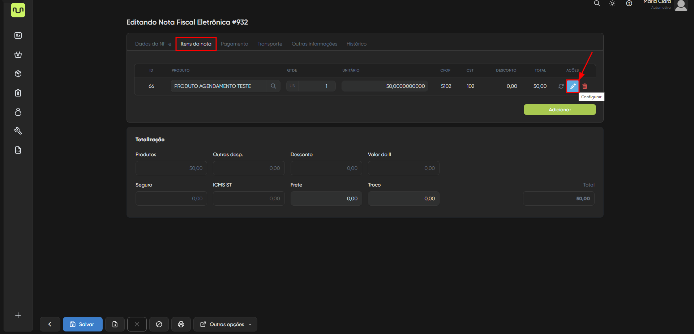Image resolution: width=694 pixels, height=334 pixels.
Task: Click the prohibition circle icon in the bottom toolbar
Action: (159, 324)
